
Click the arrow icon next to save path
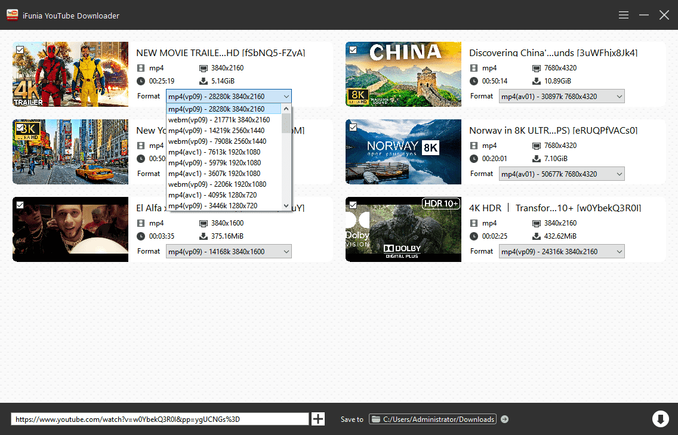coord(504,419)
